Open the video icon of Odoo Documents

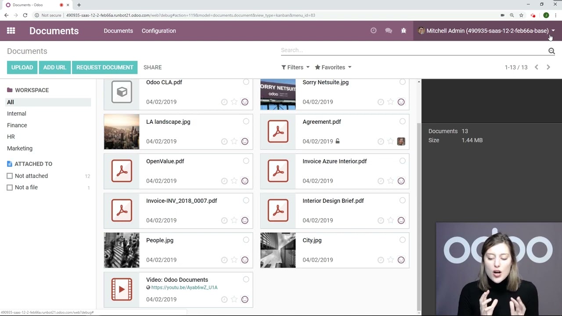tap(122, 290)
